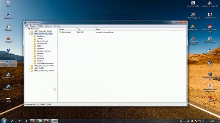Select the Volatile Environment key label

click(x=45, y=63)
